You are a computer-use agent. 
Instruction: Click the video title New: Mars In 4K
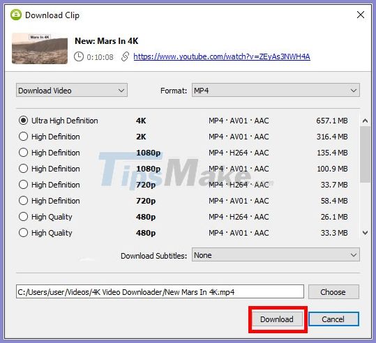tap(107, 41)
